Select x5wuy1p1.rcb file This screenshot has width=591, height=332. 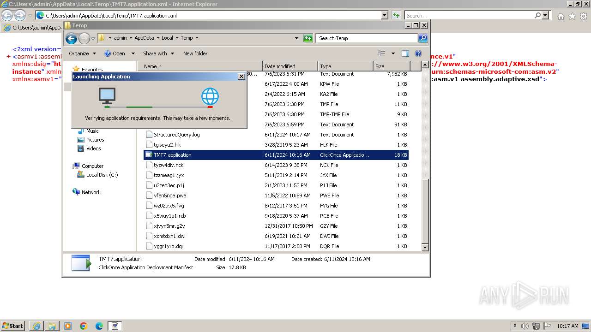click(x=276, y=216)
